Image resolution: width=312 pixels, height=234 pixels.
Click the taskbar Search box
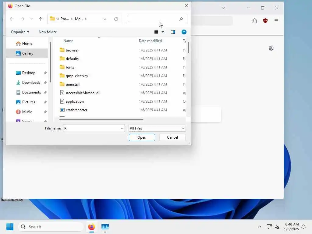click(x=51, y=227)
